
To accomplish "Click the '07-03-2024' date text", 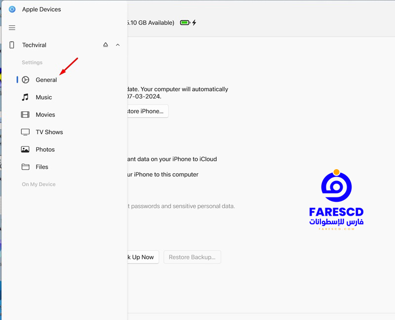I will [x=144, y=96].
